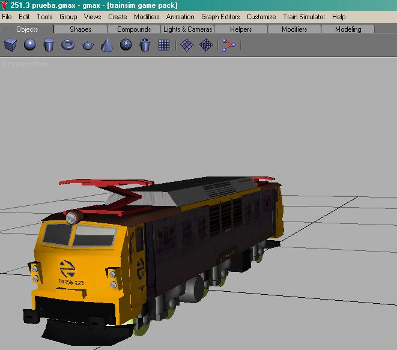
Task: Create a Teapot object
Action: pyautogui.click(x=88, y=45)
